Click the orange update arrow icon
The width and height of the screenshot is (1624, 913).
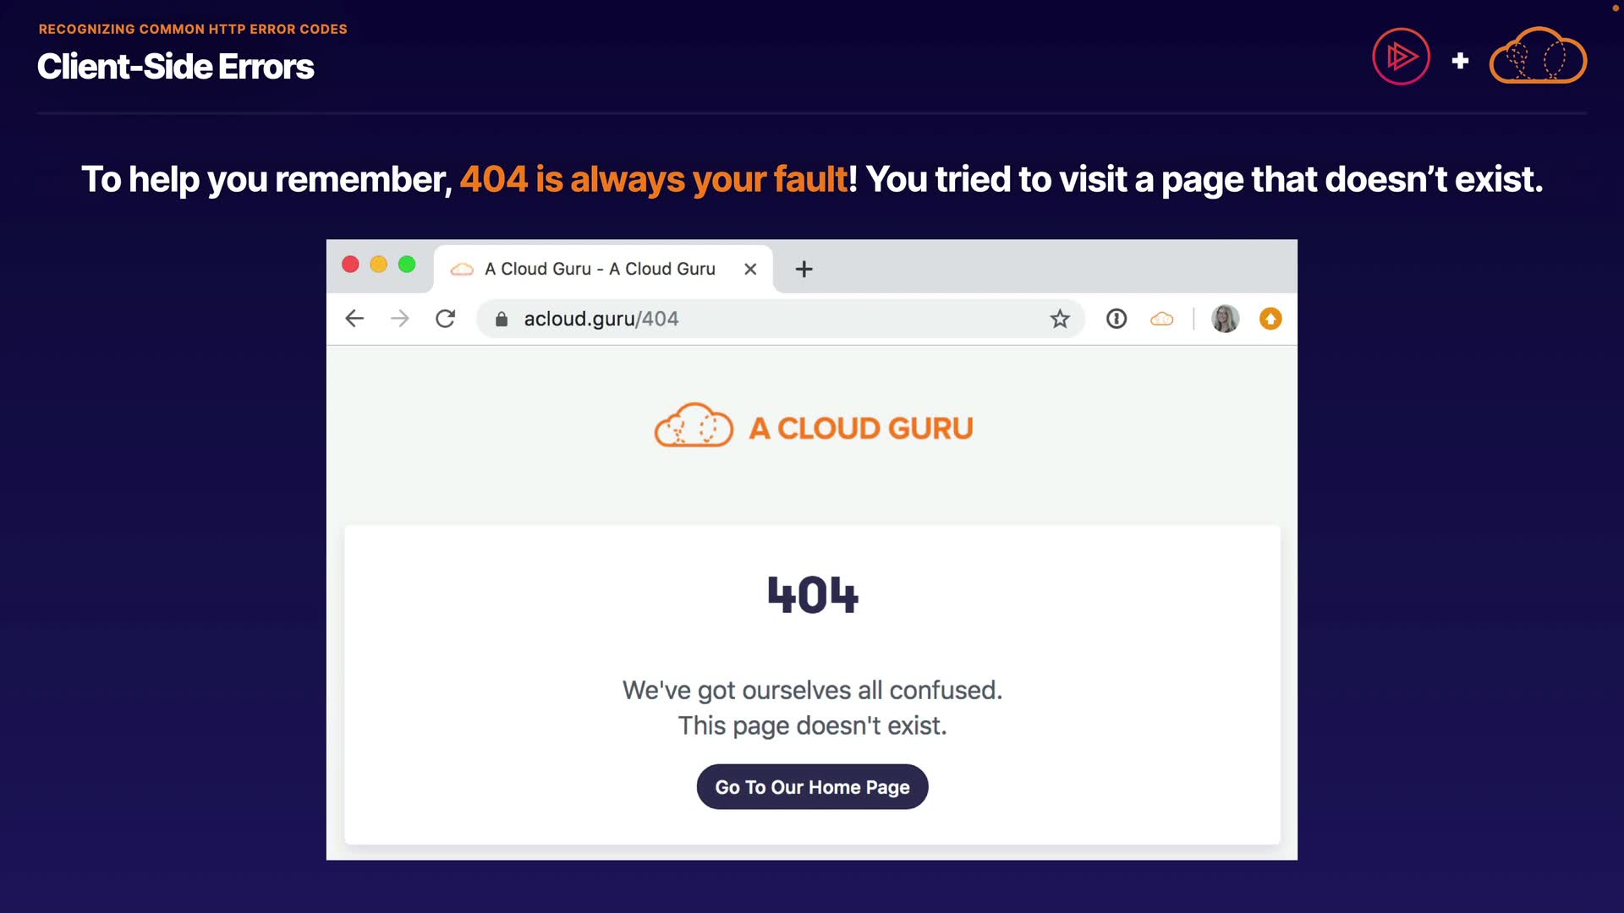1270,319
